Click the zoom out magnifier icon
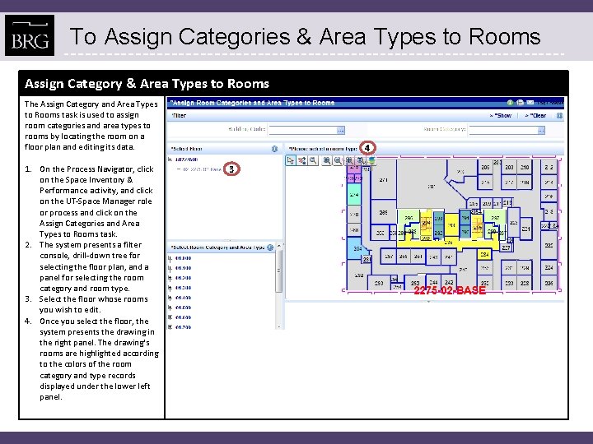The image size is (593, 444). click(338, 161)
